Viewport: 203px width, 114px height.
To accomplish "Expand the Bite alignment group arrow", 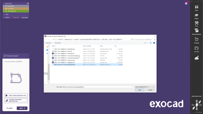I will [x=4, y=11].
